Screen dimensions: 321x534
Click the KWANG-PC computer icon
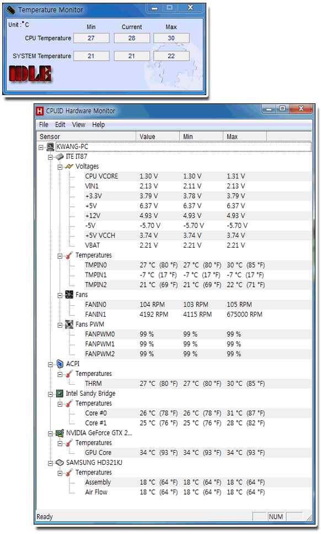50,147
